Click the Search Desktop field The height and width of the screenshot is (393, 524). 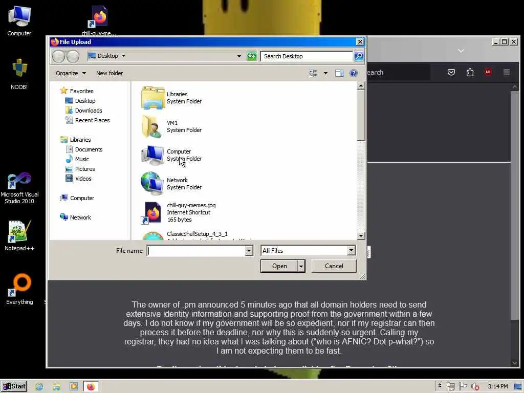tap(307, 56)
